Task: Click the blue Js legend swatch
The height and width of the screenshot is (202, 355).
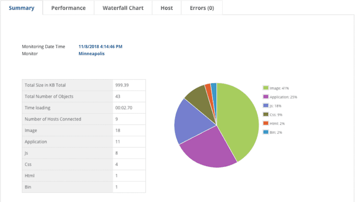Action: [266, 105]
